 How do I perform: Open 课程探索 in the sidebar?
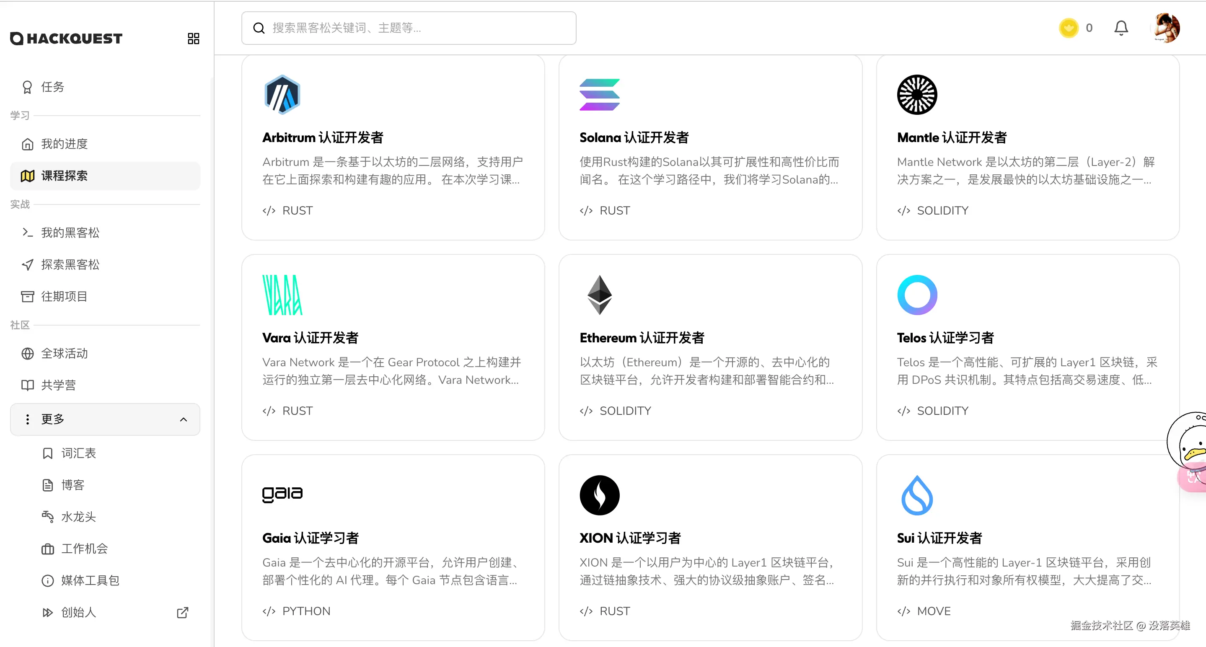[64, 176]
